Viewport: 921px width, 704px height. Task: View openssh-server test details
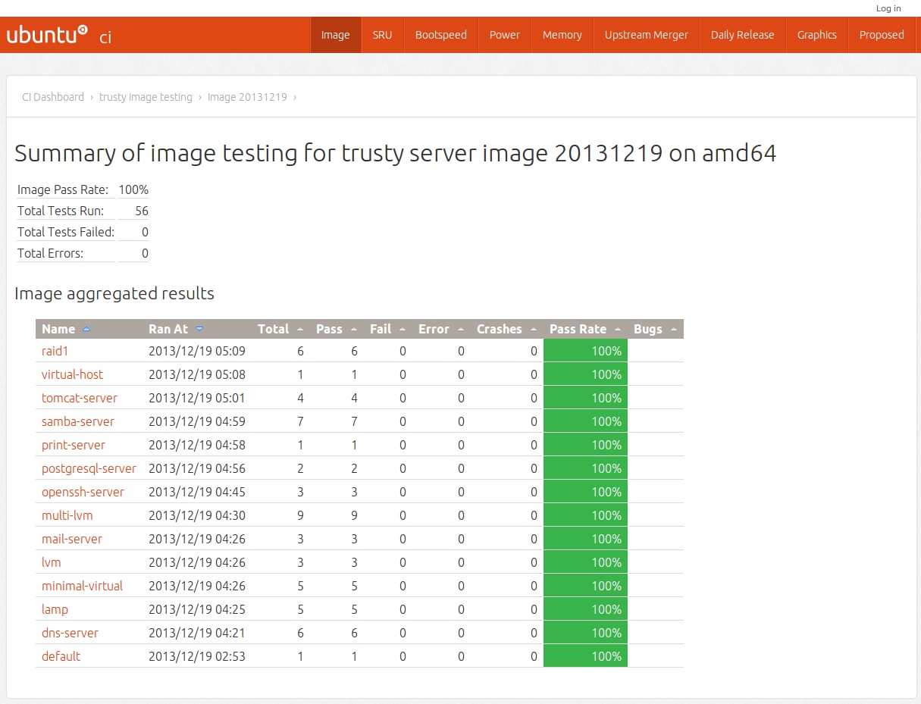[83, 492]
